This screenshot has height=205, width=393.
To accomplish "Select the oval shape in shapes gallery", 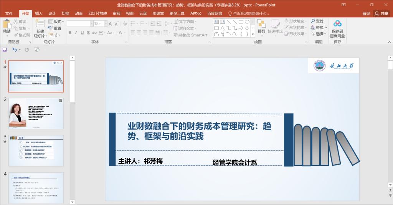I will point(247,22).
